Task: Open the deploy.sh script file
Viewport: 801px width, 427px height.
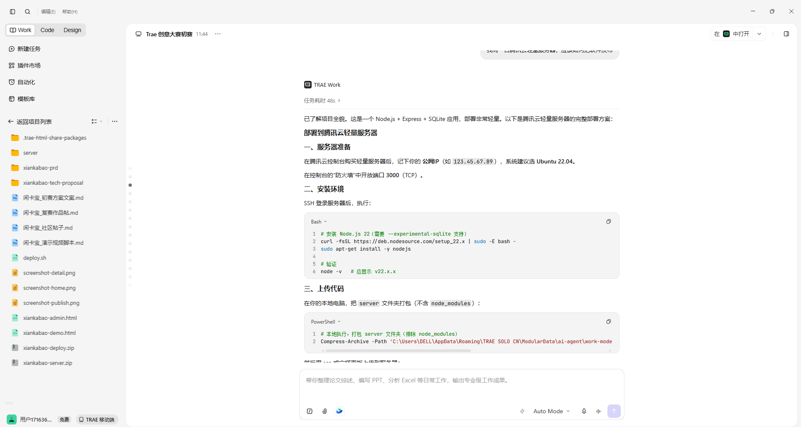Action: point(29,258)
